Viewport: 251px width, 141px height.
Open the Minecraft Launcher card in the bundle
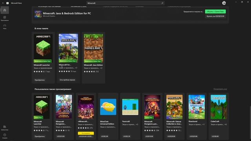[x=43, y=58]
